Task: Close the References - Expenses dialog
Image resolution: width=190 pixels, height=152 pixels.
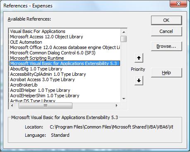Action: pos(178,4)
